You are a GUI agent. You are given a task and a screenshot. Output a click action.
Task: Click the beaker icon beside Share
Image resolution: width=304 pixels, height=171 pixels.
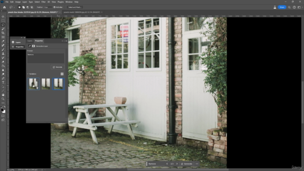click(275, 8)
